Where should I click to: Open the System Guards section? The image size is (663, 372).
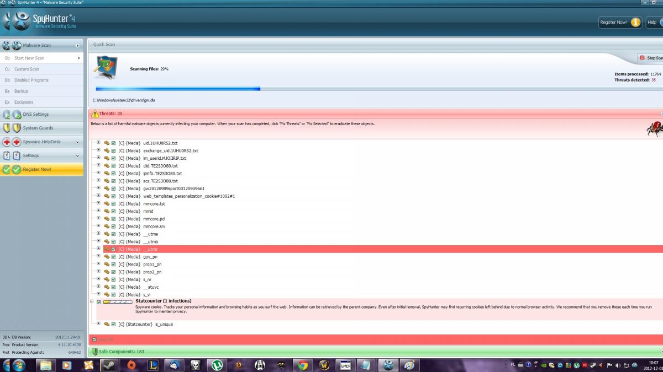tap(41, 128)
